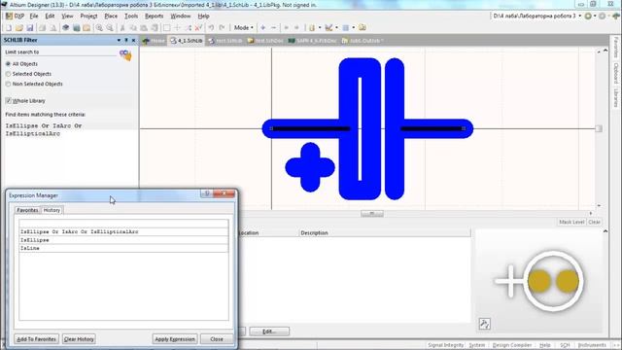The image size is (622, 350).
Task: Open the SCHLIB Filter panel dropdown arrow
Action: click(119, 40)
